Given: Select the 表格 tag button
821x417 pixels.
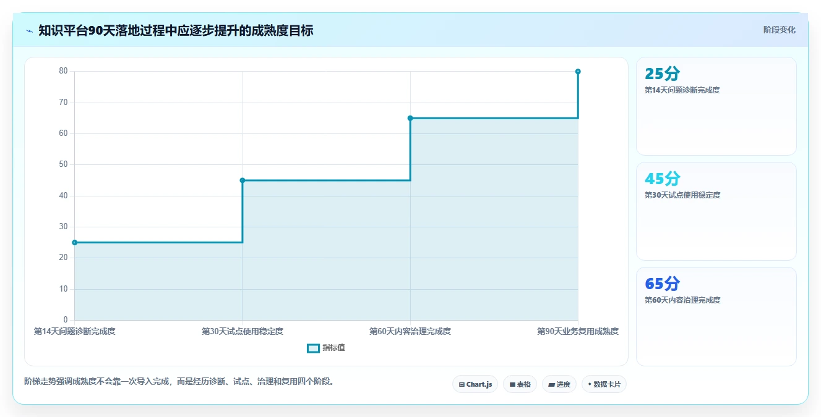Looking at the screenshot, I should [x=520, y=384].
